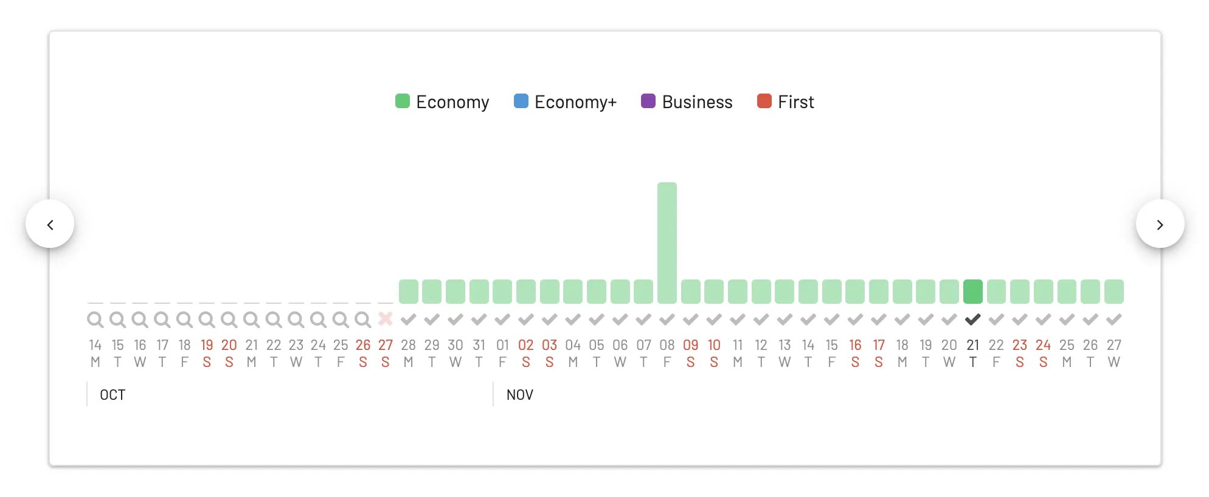The width and height of the screenshot is (1209, 497).
Task: Select the Economy bar for November 01
Action: click(x=502, y=292)
